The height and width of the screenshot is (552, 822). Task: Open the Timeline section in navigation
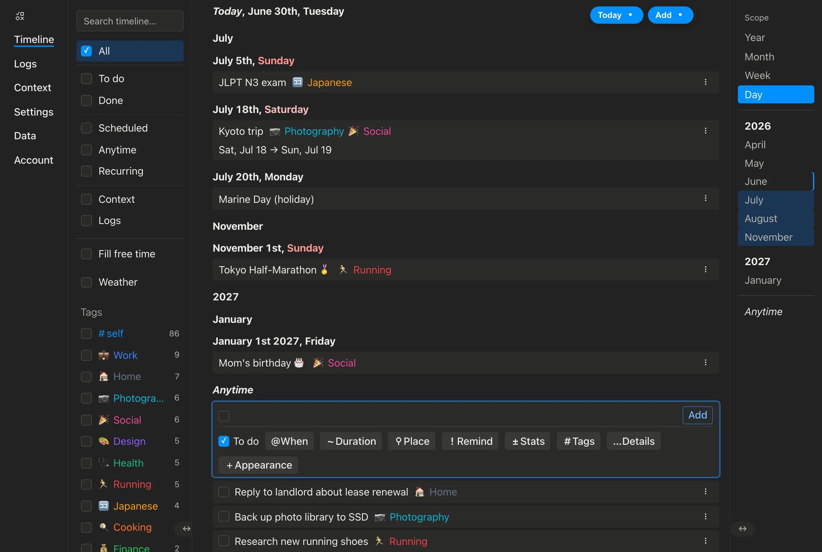(x=34, y=39)
